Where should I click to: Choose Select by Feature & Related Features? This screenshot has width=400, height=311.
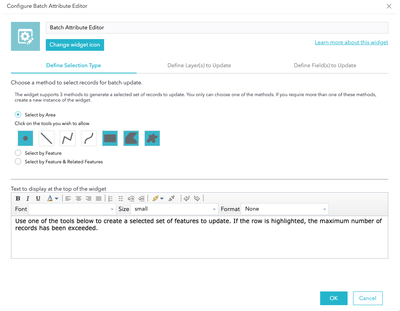point(18,161)
